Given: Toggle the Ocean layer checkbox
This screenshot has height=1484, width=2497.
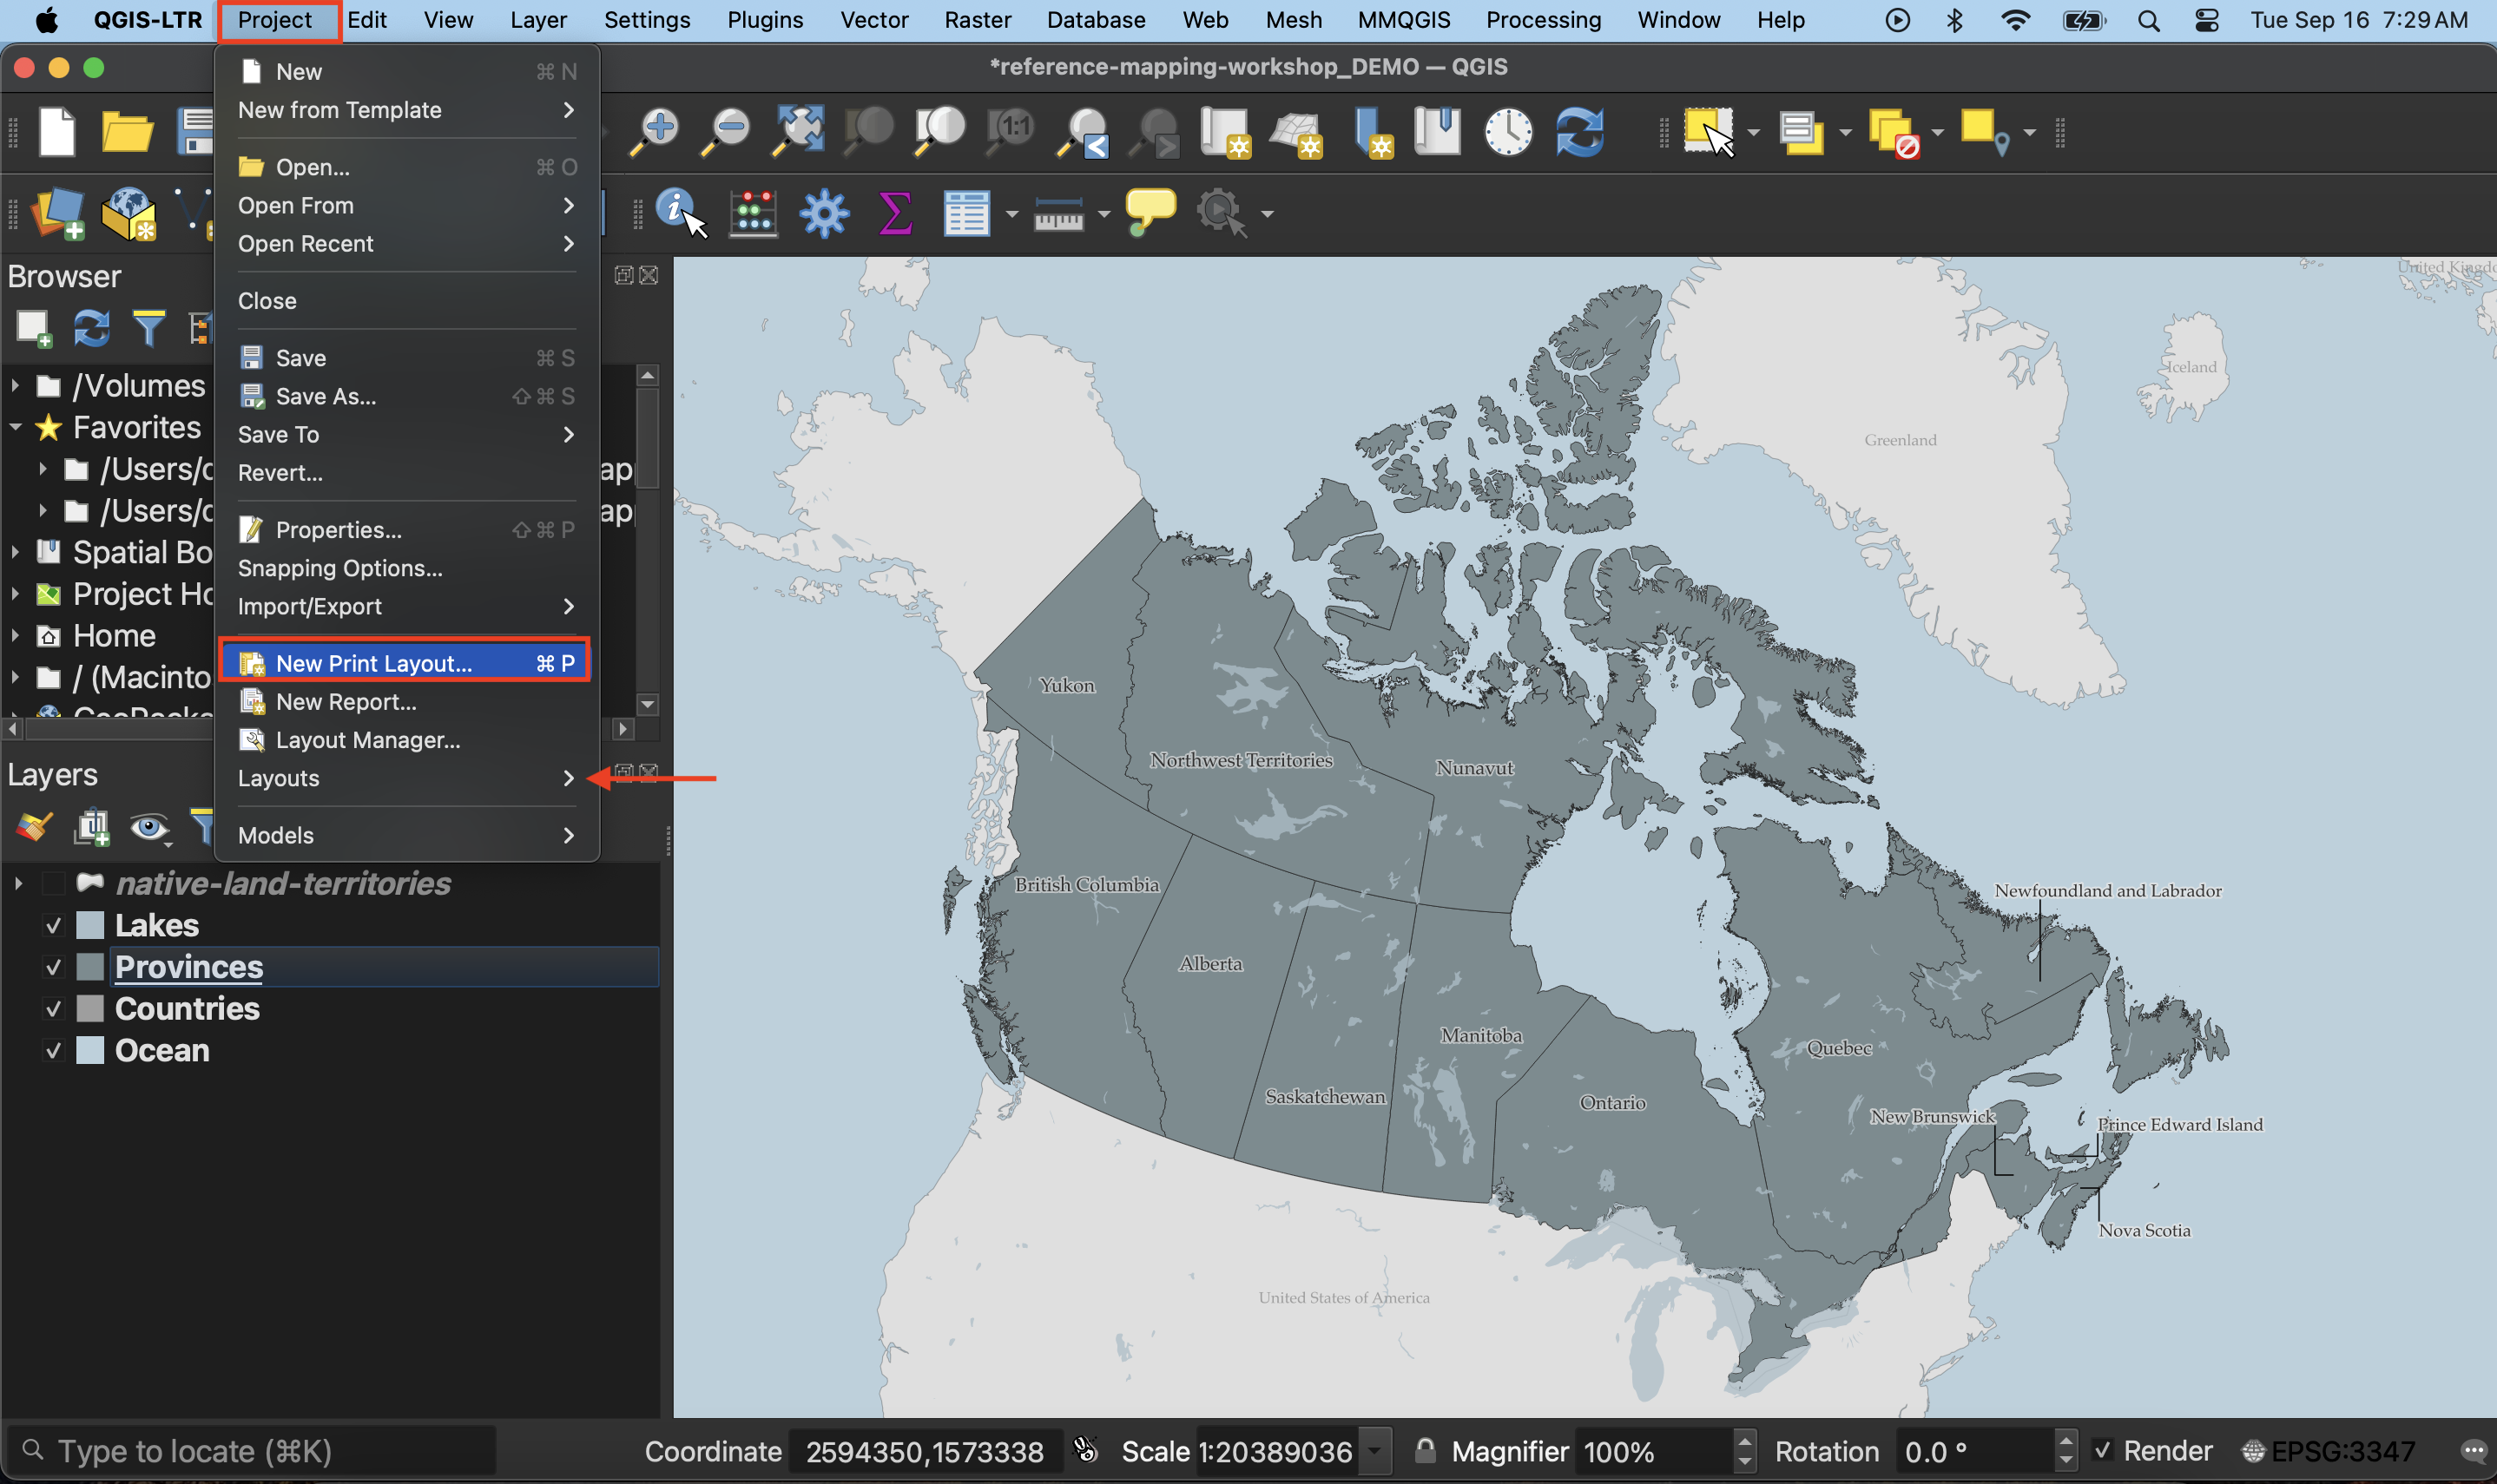Looking at the screenshot, I should click(x=54, y=1051).
